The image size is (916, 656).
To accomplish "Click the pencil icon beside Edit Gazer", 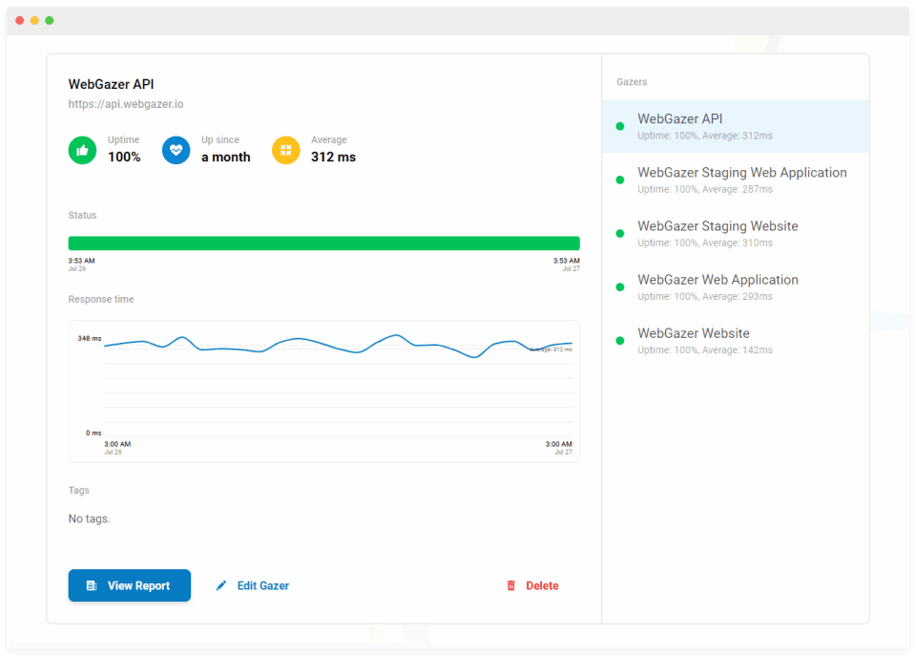I will [x=220, y=585].
